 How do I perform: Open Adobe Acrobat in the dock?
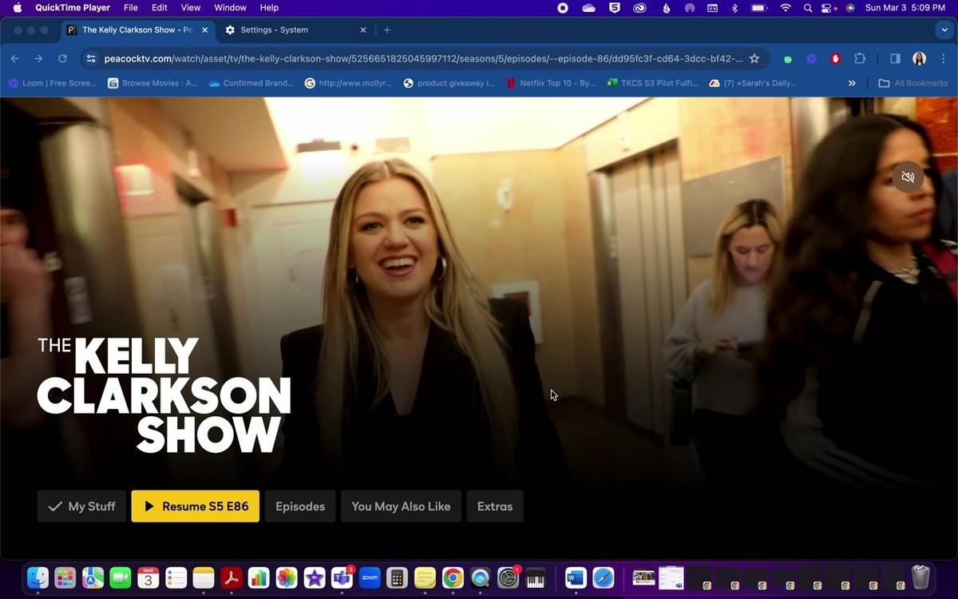pos(232,577)
